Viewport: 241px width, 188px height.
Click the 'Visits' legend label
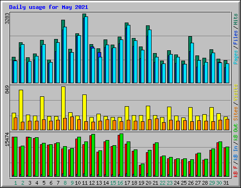point(236,93)
